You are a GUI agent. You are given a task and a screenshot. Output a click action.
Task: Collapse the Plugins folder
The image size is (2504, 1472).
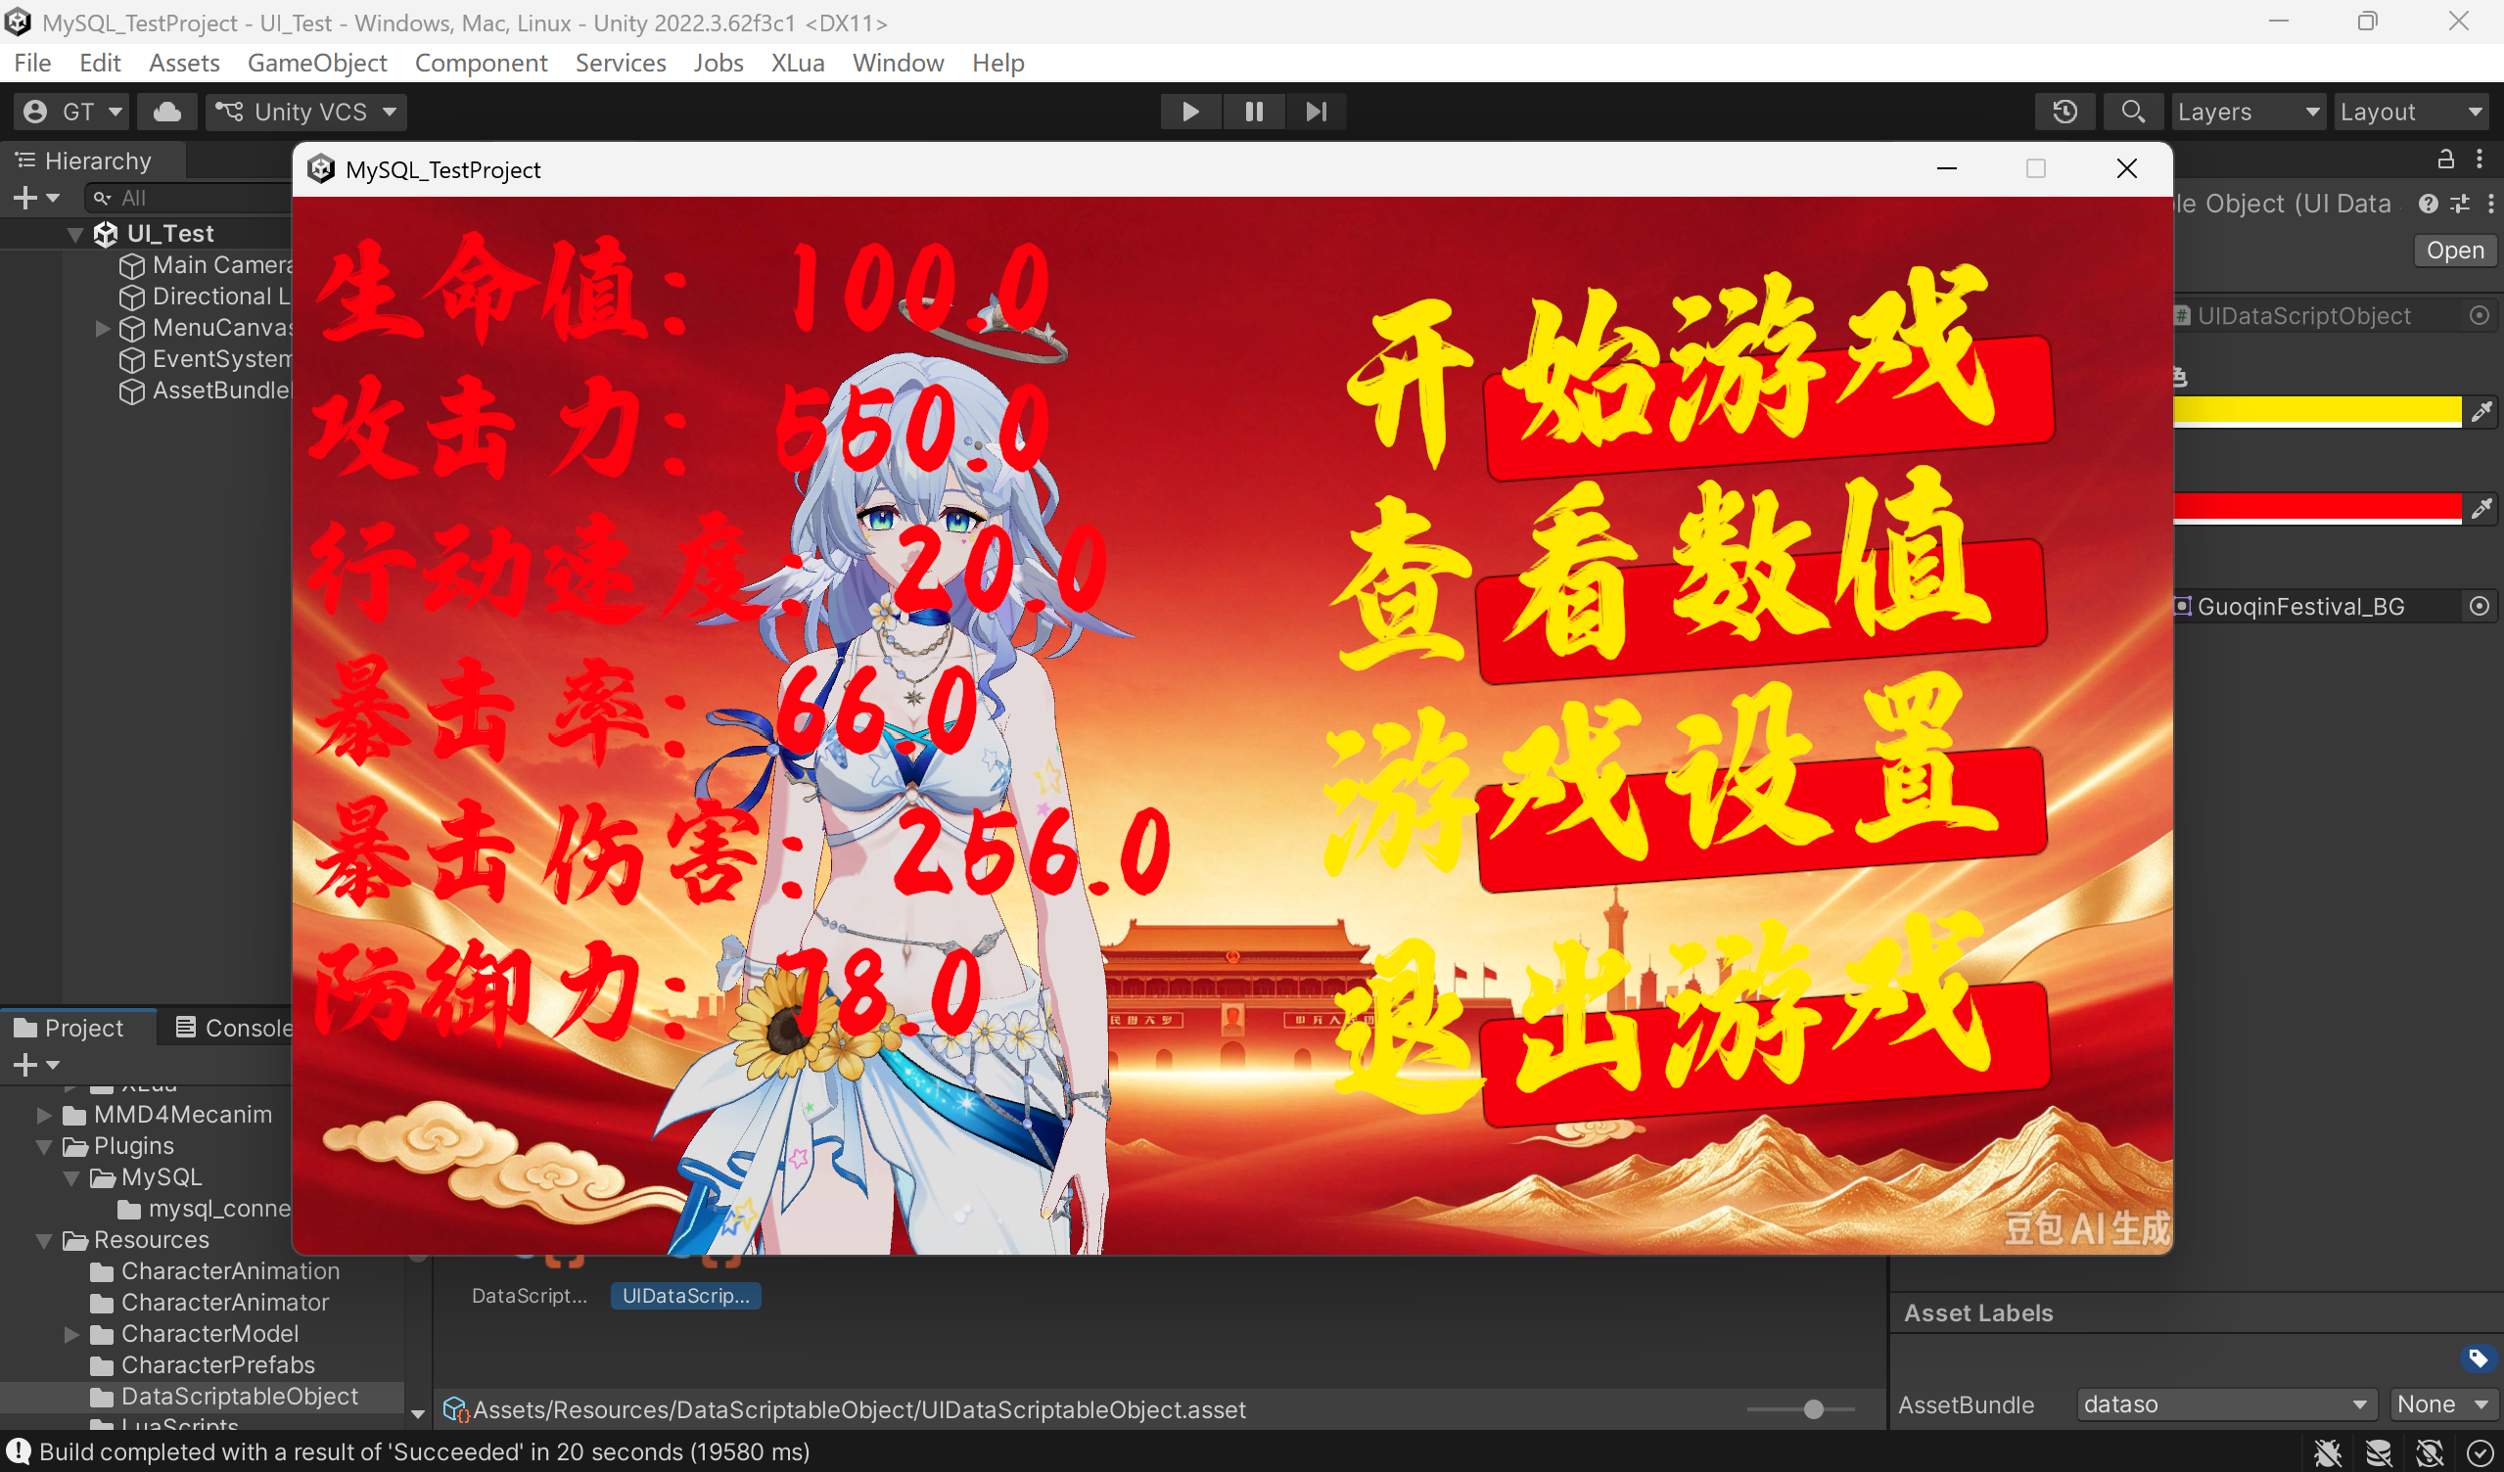(x=45, y=1146)
